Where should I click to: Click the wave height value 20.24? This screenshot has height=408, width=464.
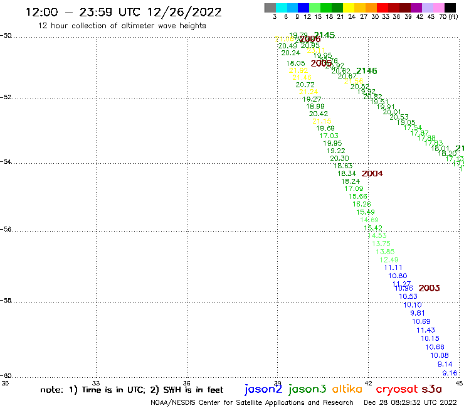pos(290,53)
